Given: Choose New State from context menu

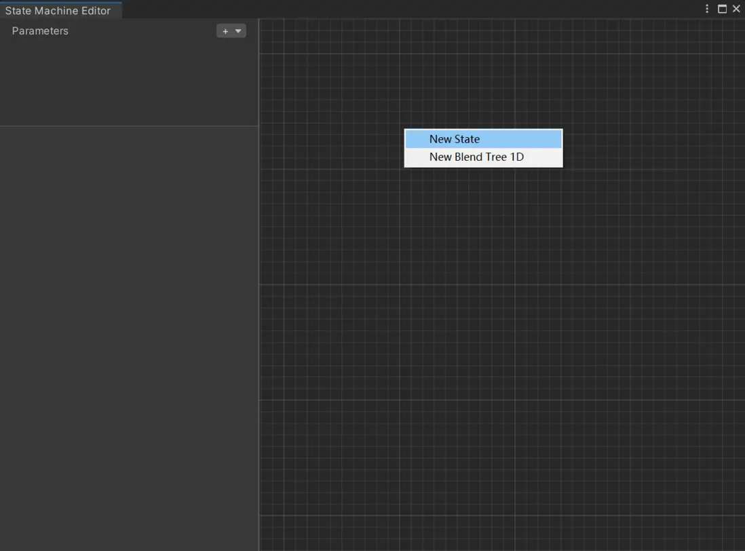Looking at the screenshot, I should (x=483, y=139).
